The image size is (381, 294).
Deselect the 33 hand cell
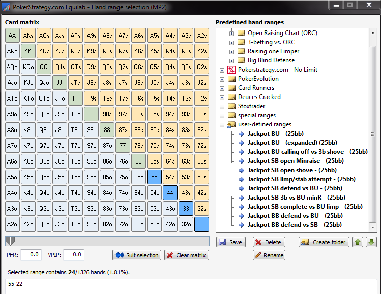[x=186, y=209]
